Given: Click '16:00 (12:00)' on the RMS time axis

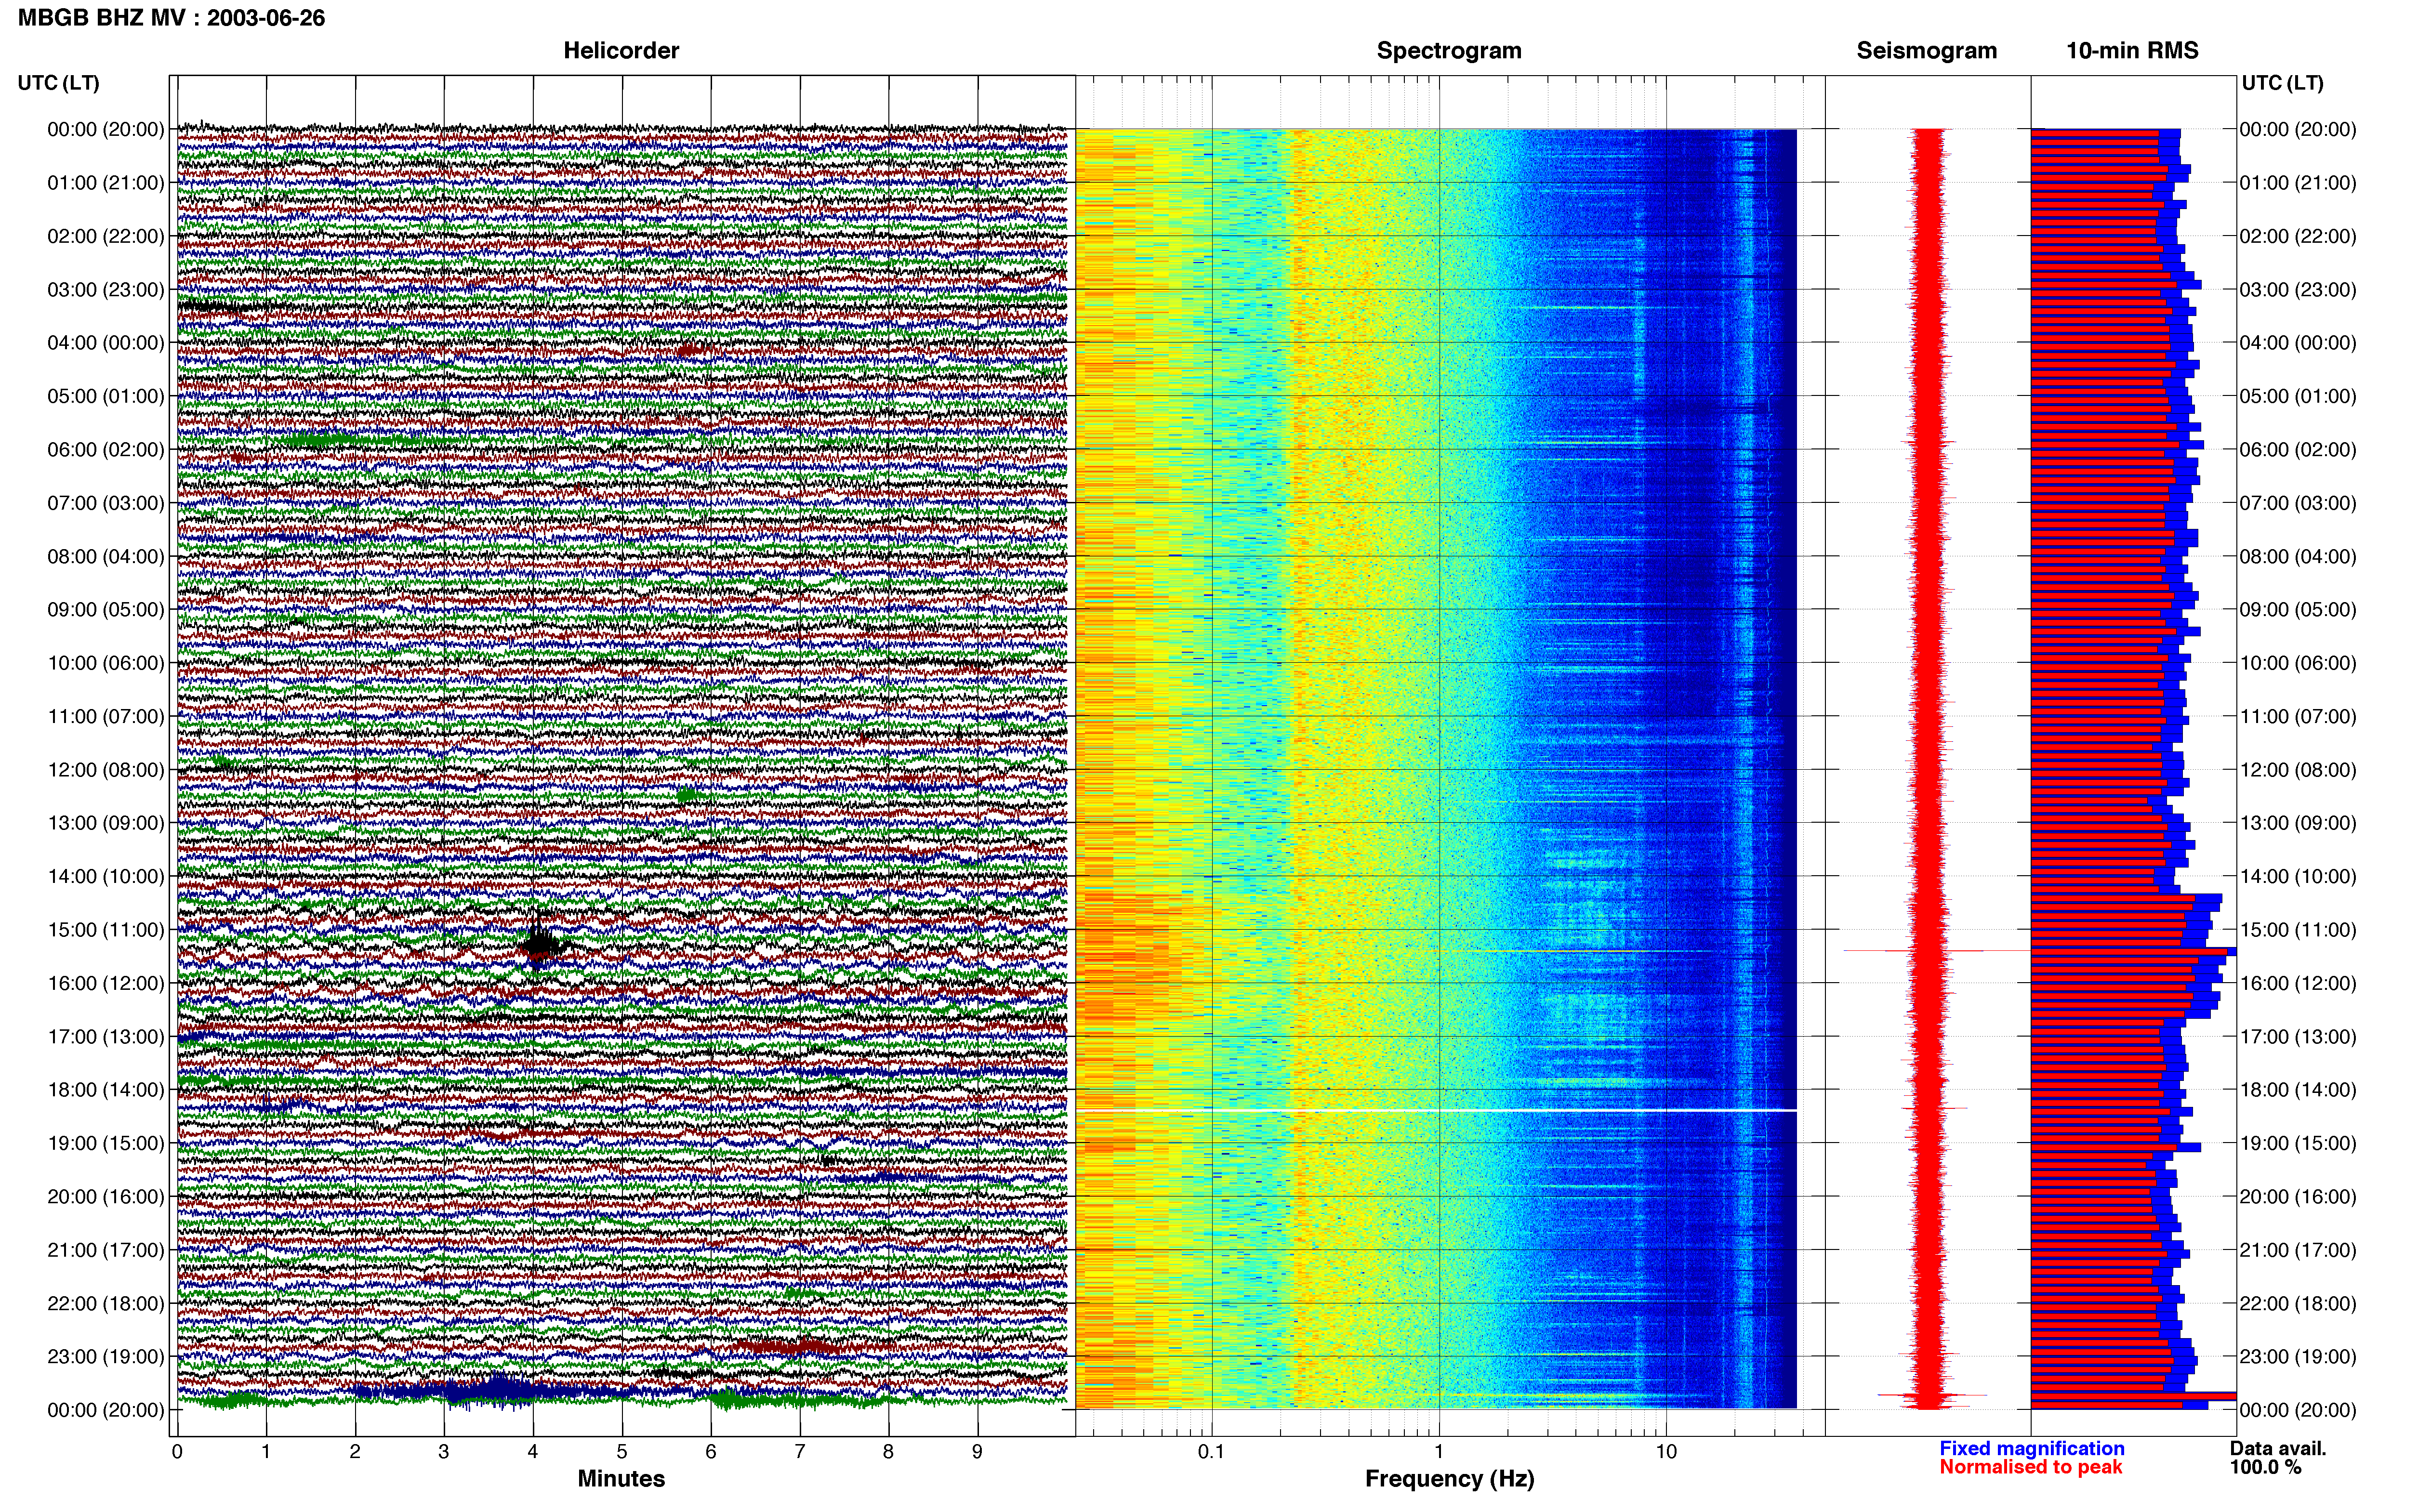Looking at the screenshot, I should coord(2298,983).
